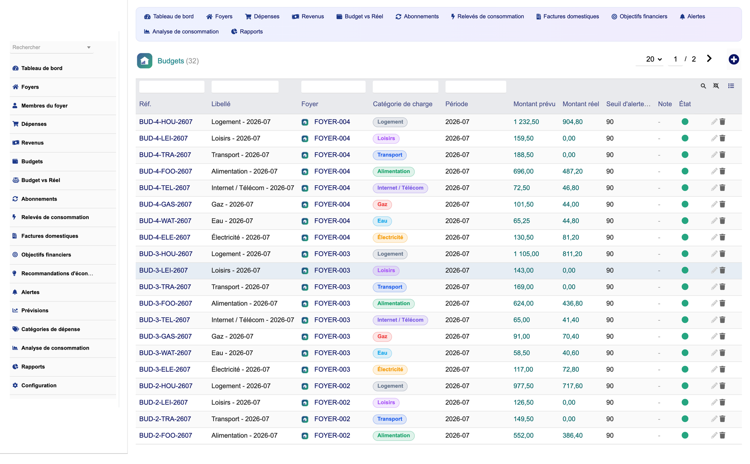
Task: Click the Réf. filter input field
Action: pos(172,87)
